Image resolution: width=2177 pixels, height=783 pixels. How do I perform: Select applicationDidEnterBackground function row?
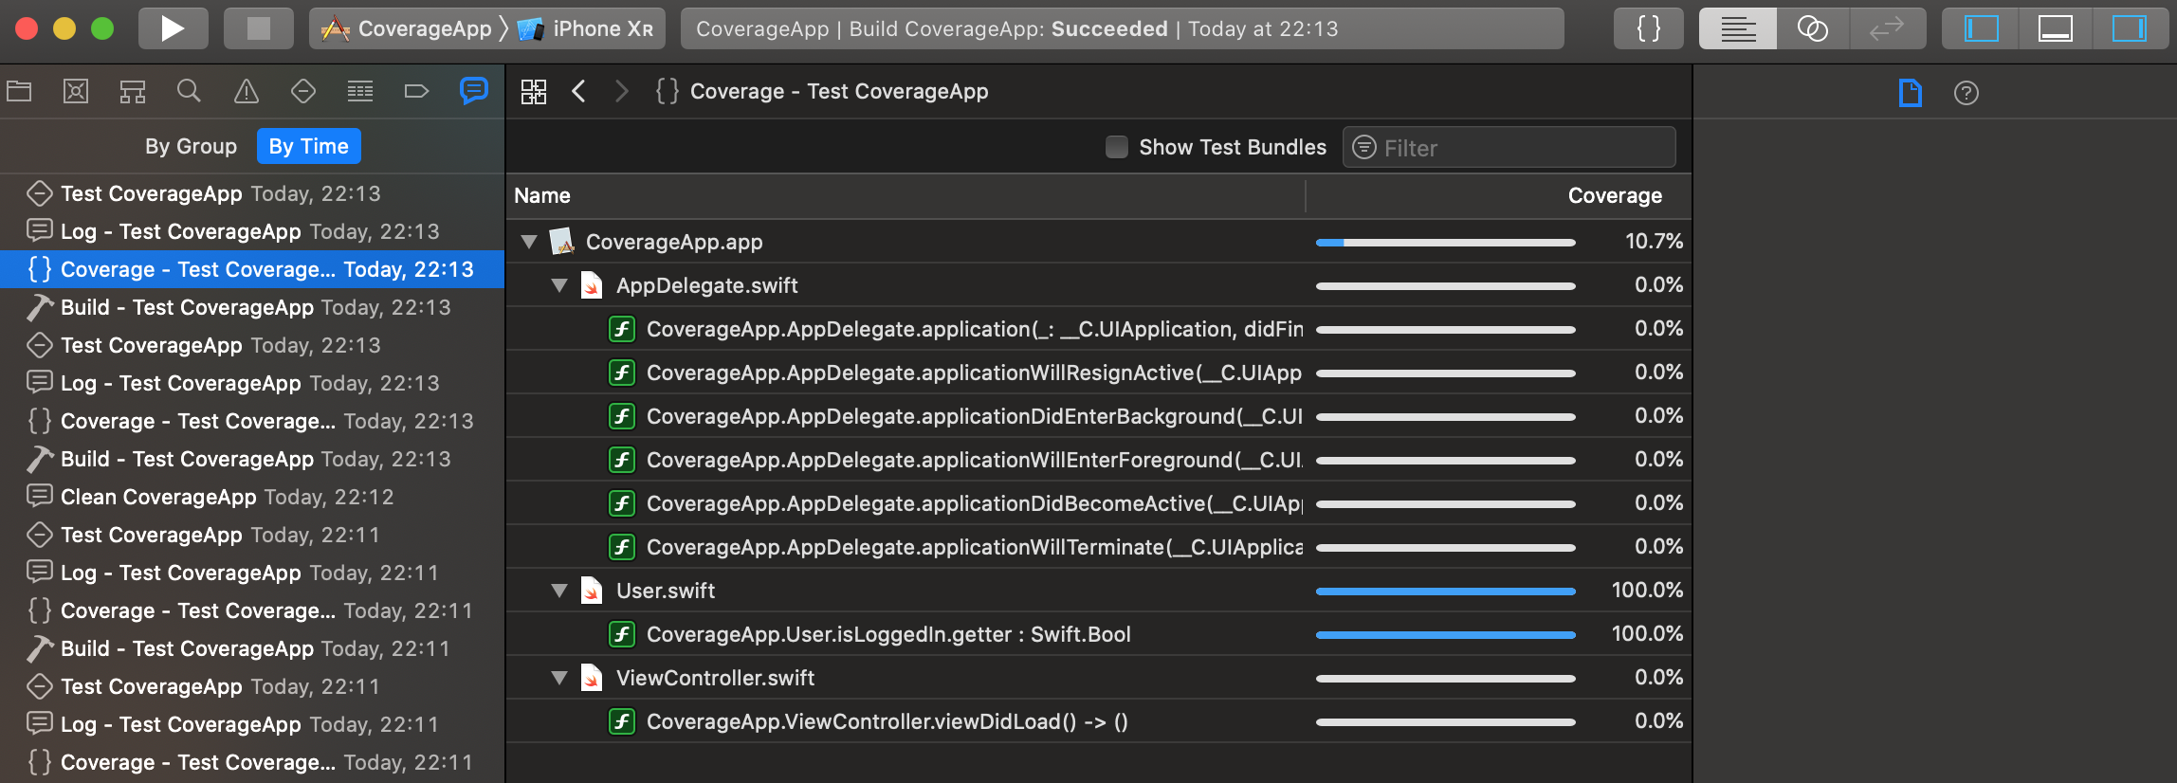pyautogui.click(x=1099, y=416)
